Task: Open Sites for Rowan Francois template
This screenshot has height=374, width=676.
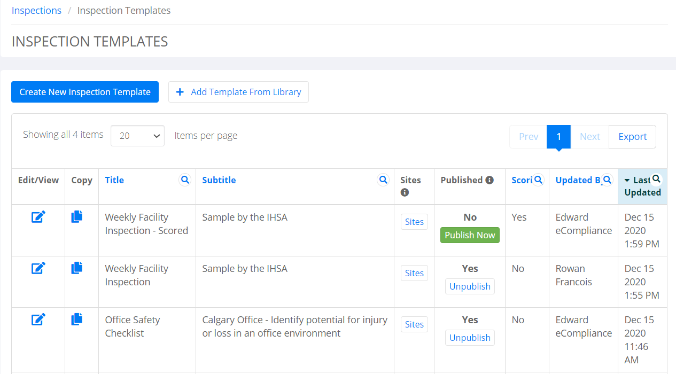Action: (414, 273)
